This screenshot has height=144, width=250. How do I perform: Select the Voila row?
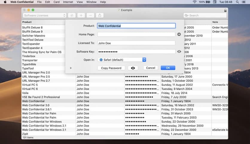[125, 93]
